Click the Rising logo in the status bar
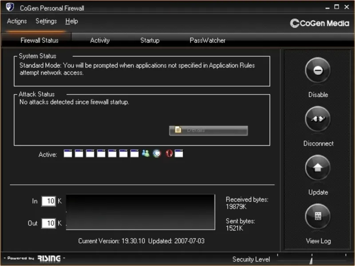 point(49,258)
